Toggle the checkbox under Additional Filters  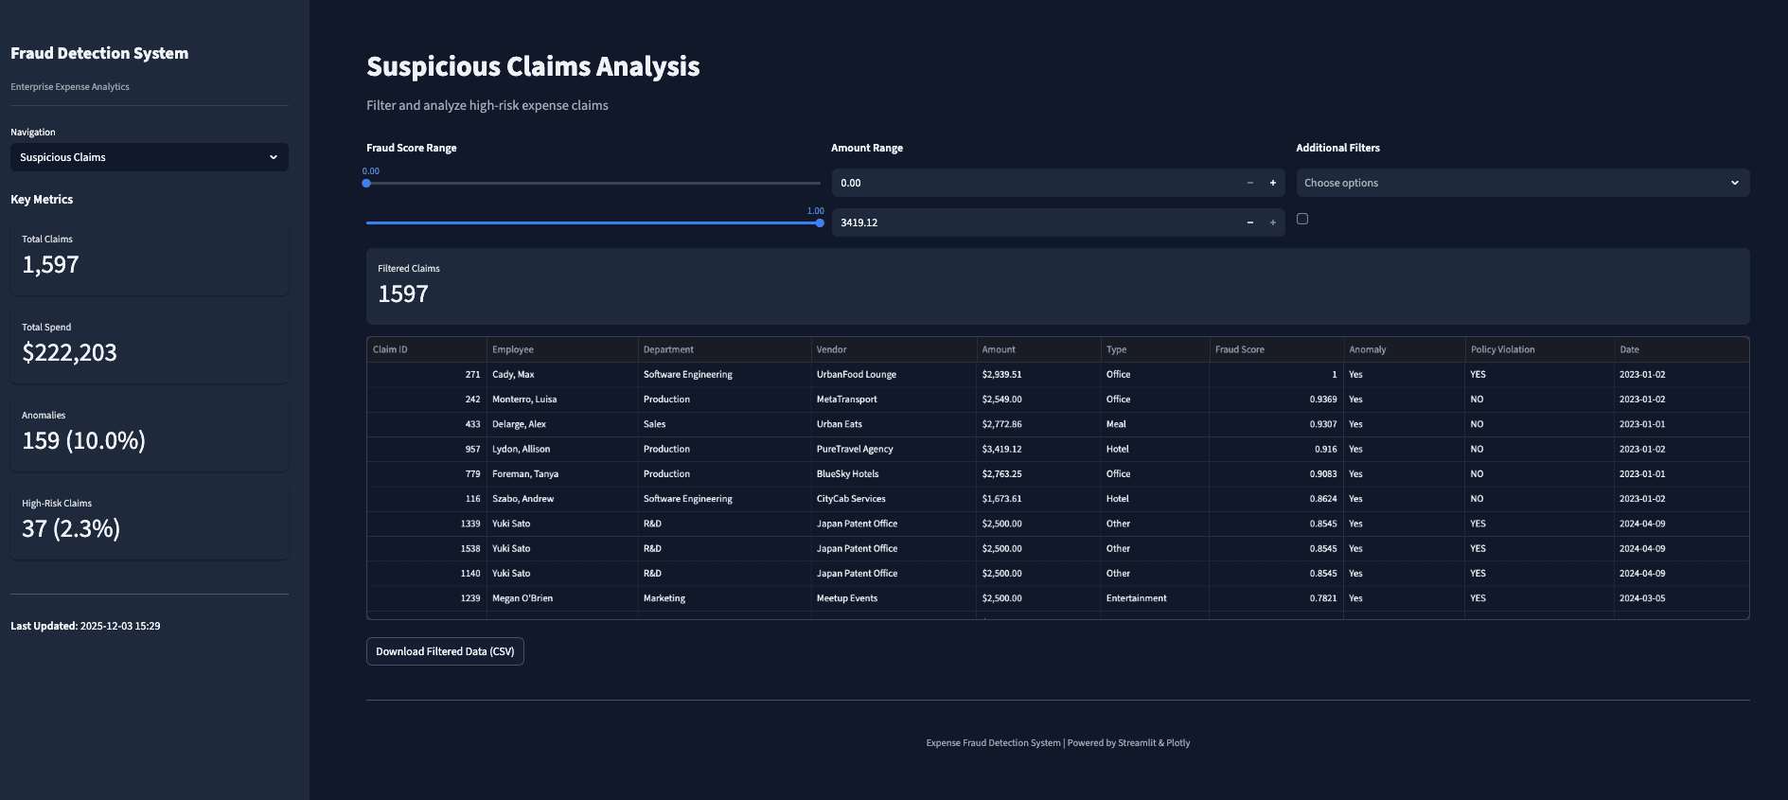(1302, 219)
